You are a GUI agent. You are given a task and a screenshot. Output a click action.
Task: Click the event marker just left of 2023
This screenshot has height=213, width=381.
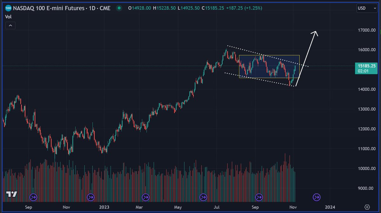point(90,197)
